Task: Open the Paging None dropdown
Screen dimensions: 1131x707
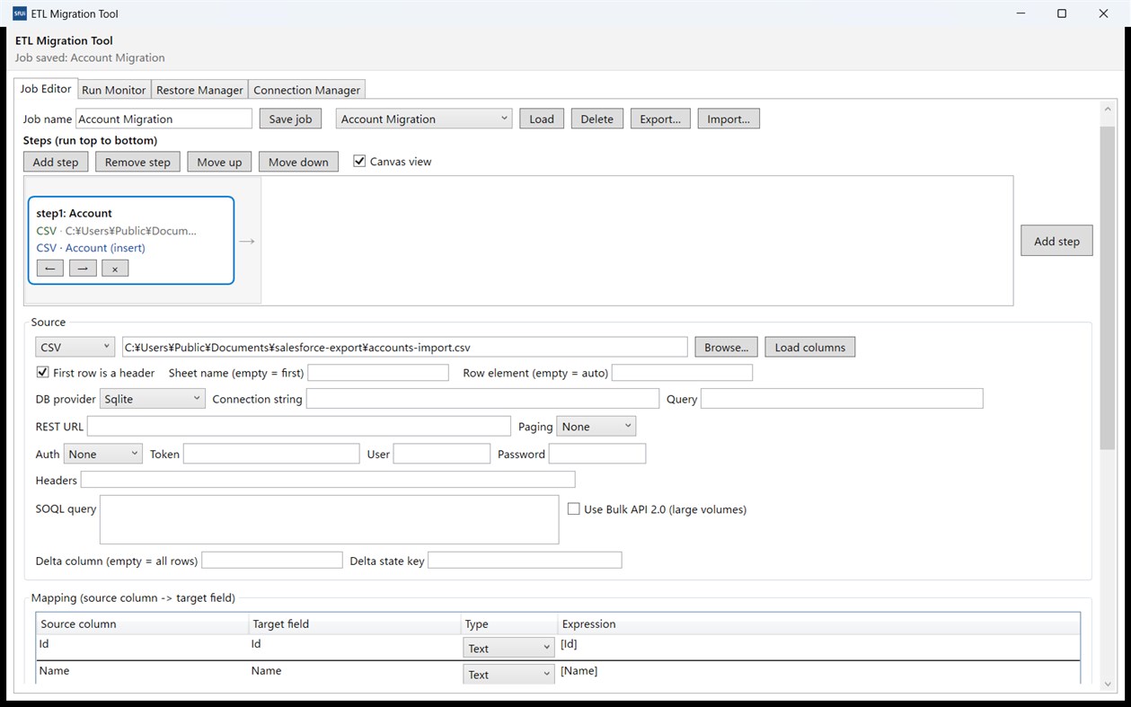Action: [x=596, y=427]
